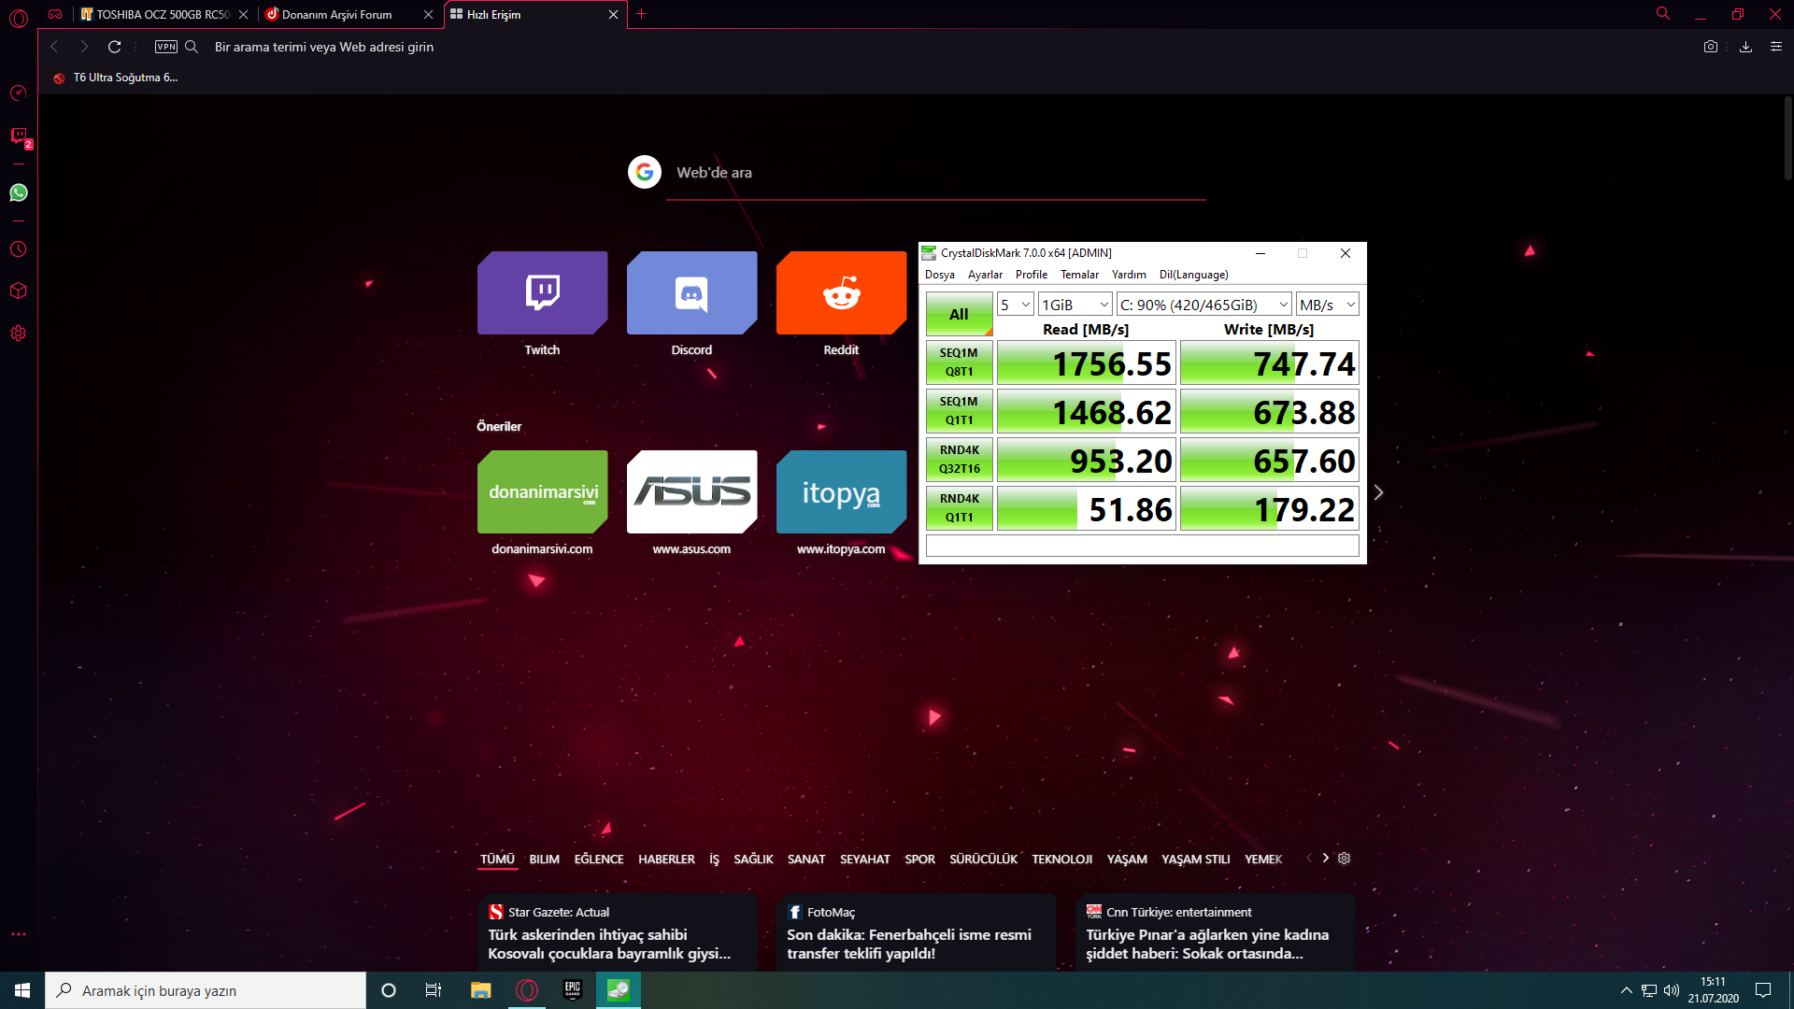
Task: Open the drive selection dropdown C: 90%
Action: pos(1203,305)
